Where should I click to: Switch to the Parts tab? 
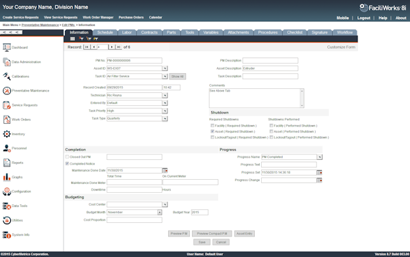pos(172,32)
